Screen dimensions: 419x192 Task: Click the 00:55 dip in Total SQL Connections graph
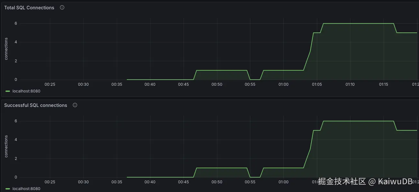click(255, 79)
